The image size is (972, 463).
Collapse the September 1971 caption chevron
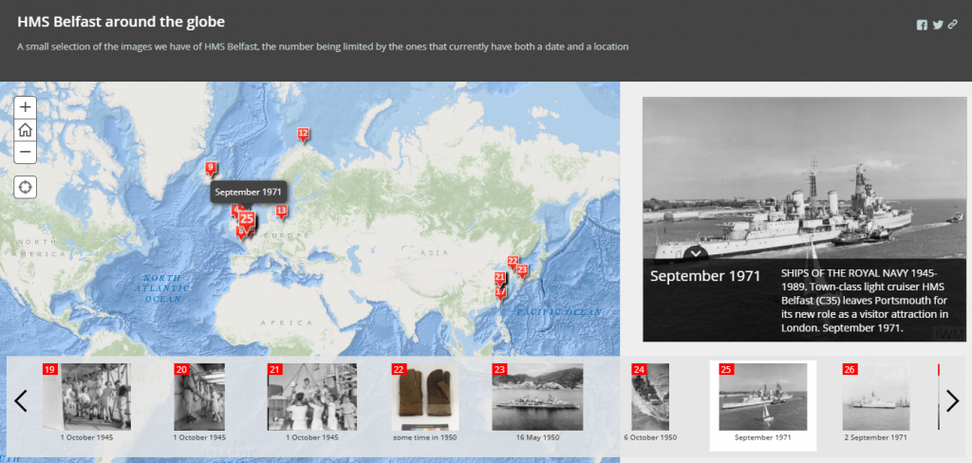pyautogui.click(x=696, y=253)
